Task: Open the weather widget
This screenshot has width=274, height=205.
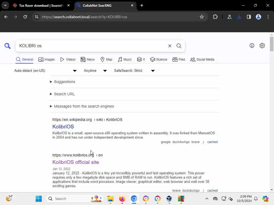Action: click(x=9, y=198)
